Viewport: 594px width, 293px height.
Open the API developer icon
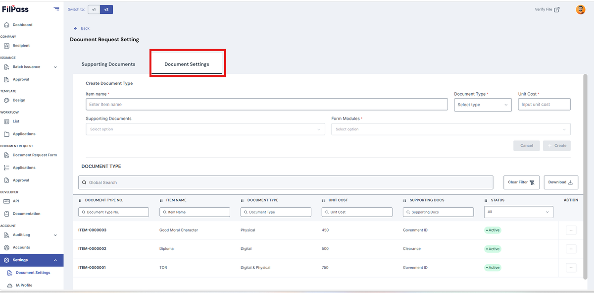click(x=6, y=201)
